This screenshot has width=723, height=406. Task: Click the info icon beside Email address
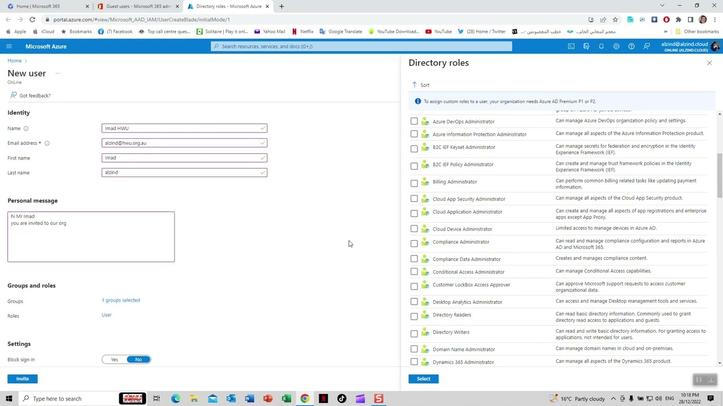click(47, 143)
